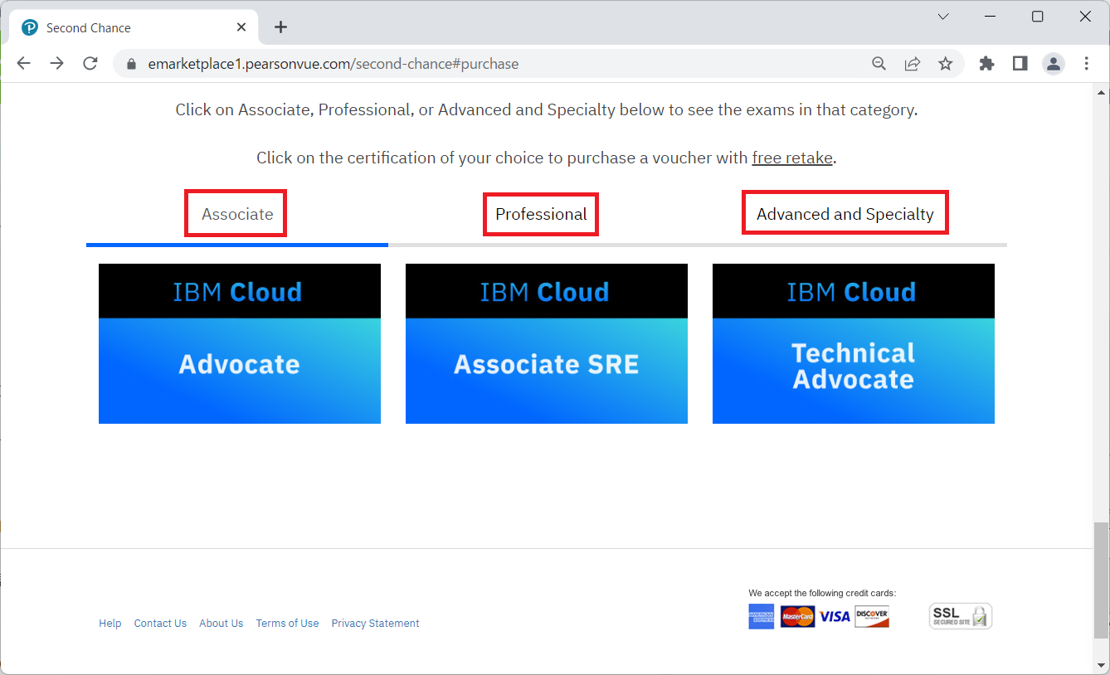Switch to the Professional tab
Screen dimensions: 1110x675
[540, 213]
